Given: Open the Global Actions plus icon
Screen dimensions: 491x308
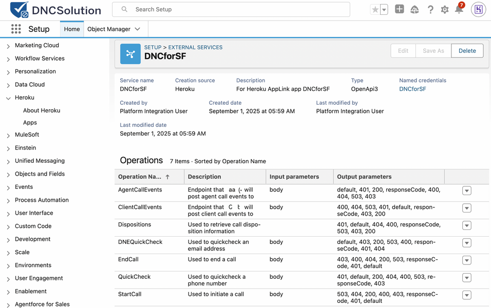Looking at the screenshot, I should [x=399, y=9].
